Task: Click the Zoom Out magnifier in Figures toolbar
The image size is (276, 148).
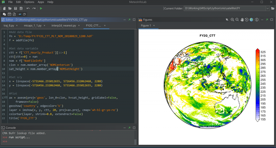Action: (x=237, y=20)
